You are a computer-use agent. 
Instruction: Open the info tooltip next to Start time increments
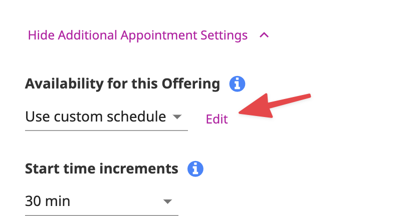coord(195,168)
